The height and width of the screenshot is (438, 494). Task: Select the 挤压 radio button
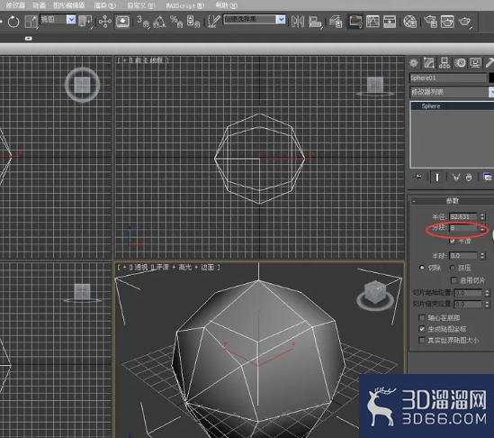pyautogui.click(x=453, y=268)
